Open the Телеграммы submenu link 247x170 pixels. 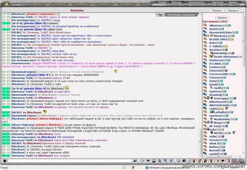(172, 5)
